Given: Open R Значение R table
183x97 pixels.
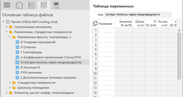Looking at the screenshot, I should pyautogui.click(x=30, y=67).
